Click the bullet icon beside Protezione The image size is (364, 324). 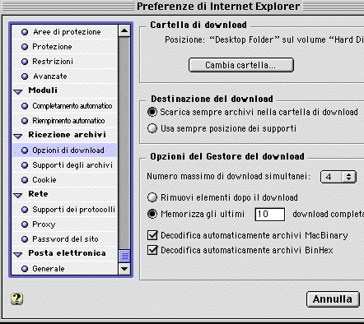point(25,47)
